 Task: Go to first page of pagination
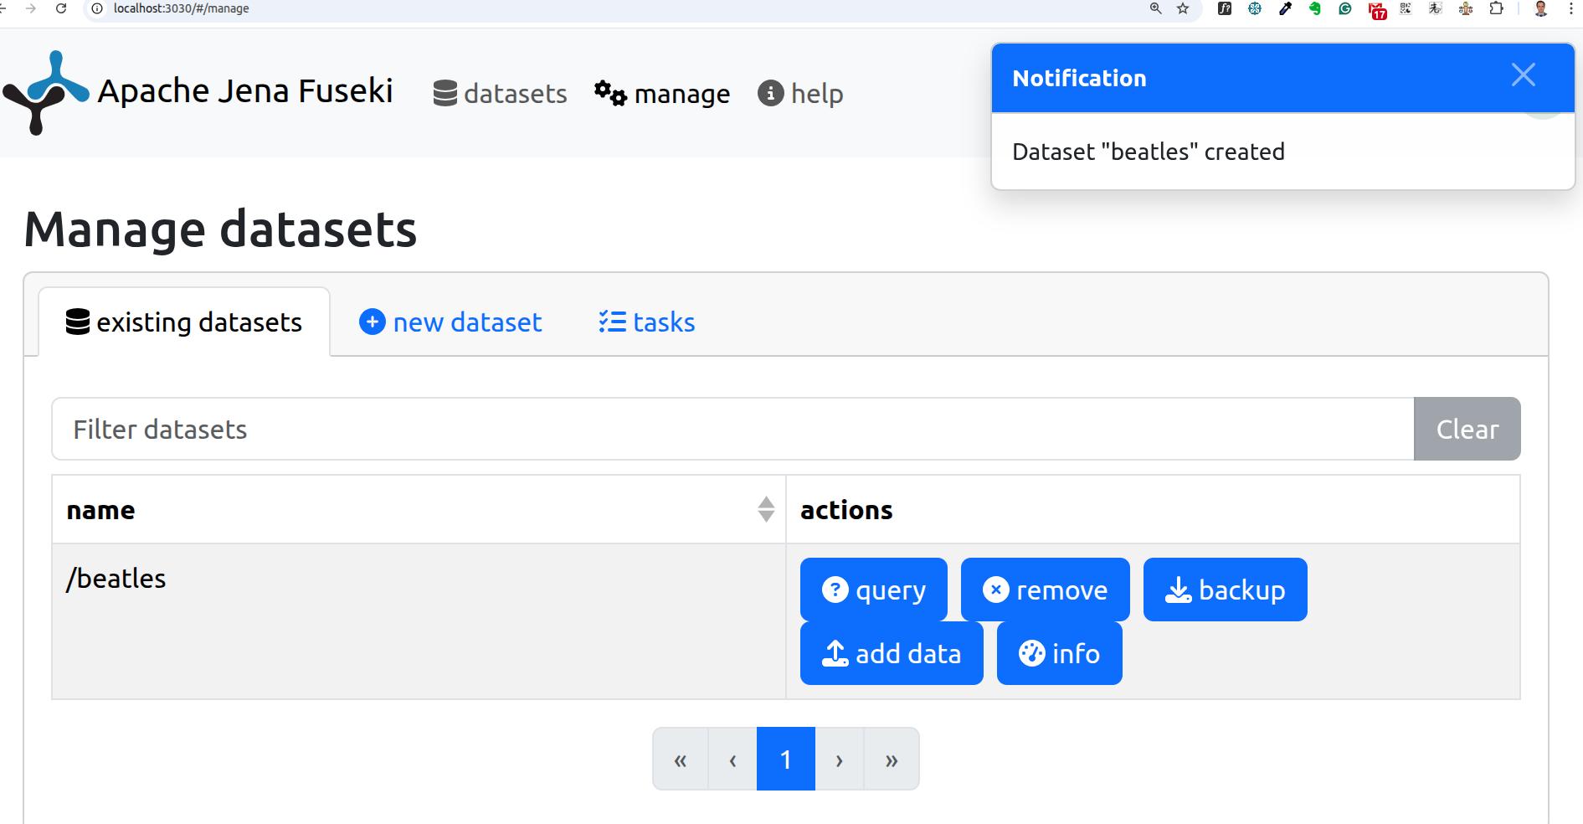681,760
